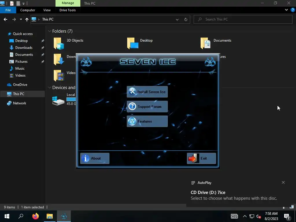Image resolution: width=296 pixels, height=222 pixels.
Task: Open Downloads in the sidebar
Action: (24, 48)
